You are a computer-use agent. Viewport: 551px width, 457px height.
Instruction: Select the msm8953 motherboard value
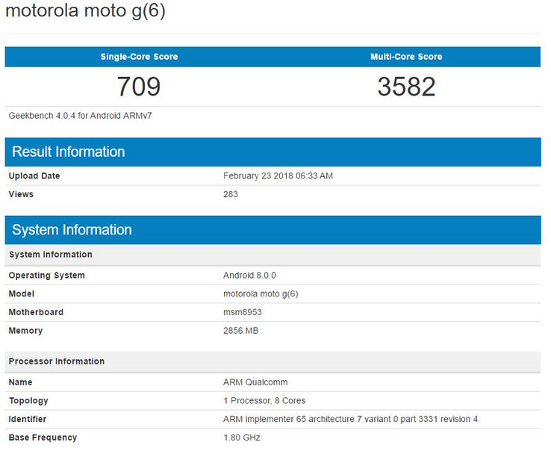[243, 312]
